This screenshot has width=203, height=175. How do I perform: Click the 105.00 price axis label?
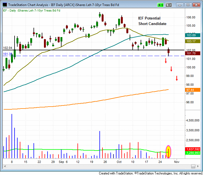[191, 26]
